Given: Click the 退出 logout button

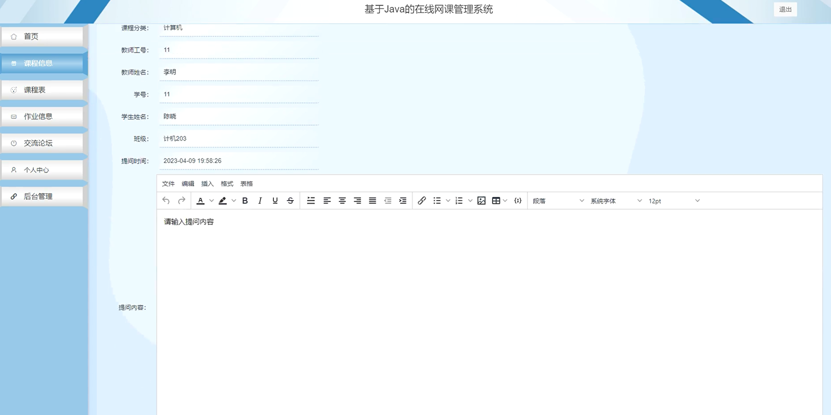Looking at the screenshot, I should [x=785, y=9].
